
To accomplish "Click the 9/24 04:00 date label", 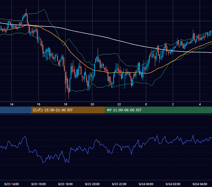I will coord(200,184).
